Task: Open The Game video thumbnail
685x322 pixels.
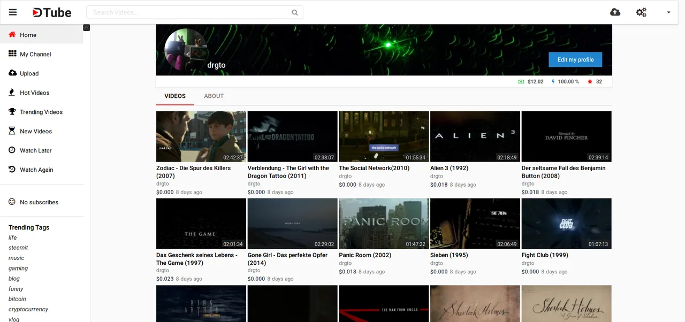Action: point(201,224)
